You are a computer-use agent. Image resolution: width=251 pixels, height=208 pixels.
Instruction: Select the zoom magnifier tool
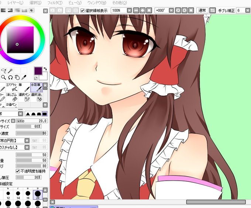click(4, 77)
